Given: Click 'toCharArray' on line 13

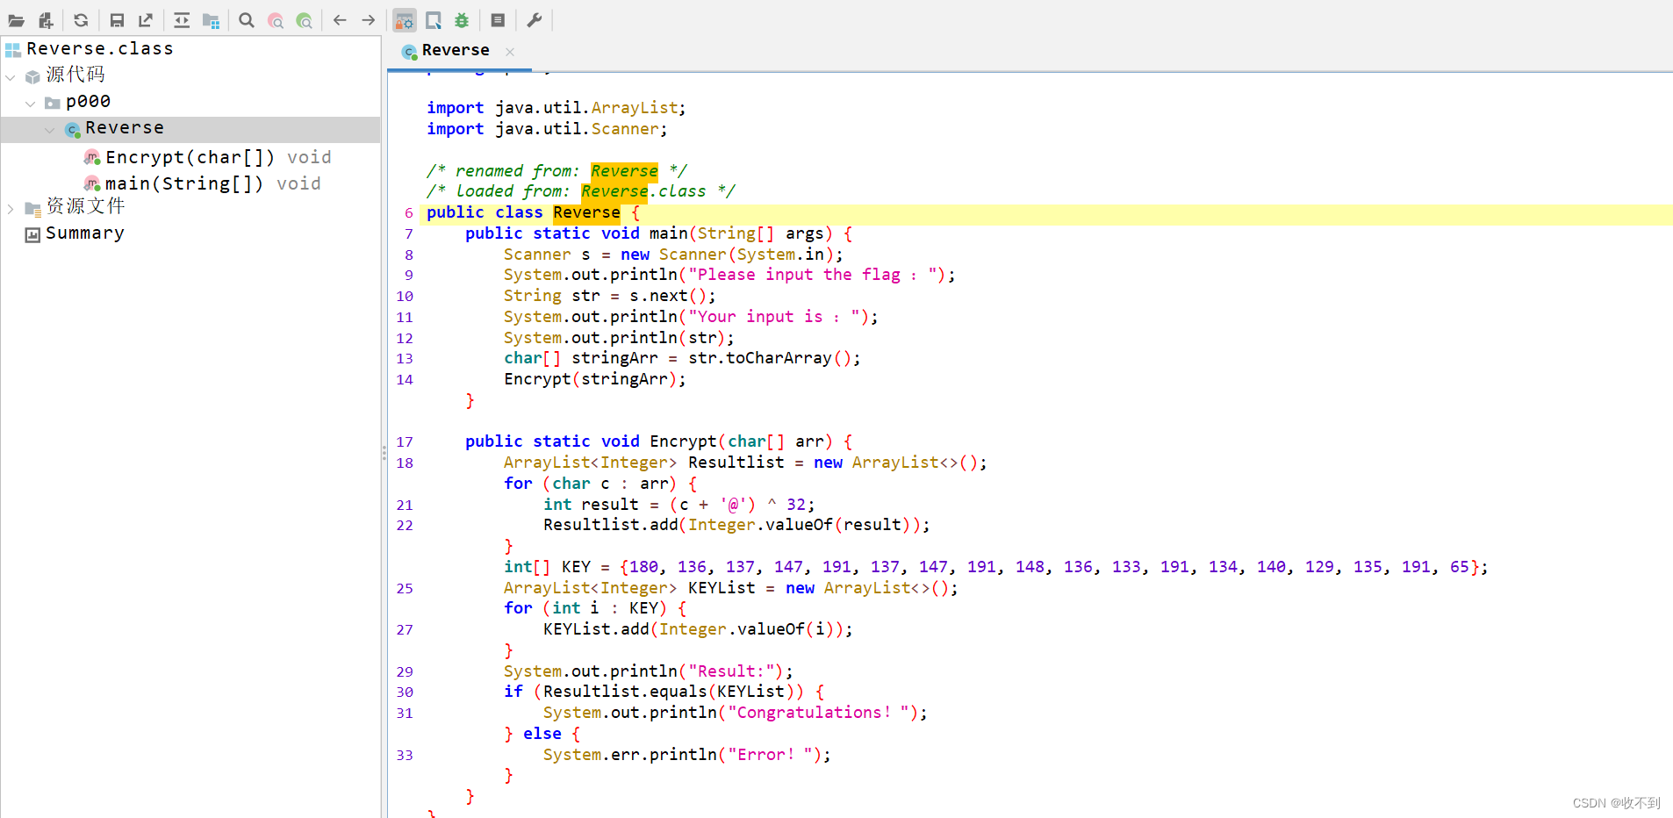Looking at the screenshot, I should tap(779, 358).
